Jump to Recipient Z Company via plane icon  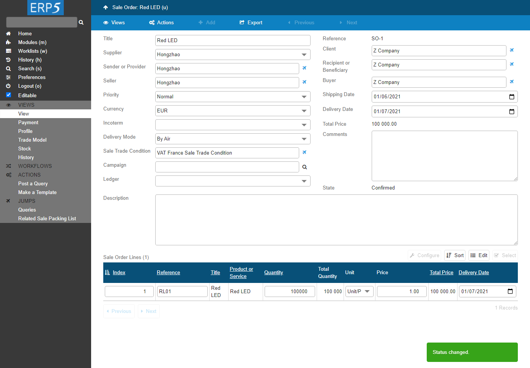tap(512, 64)
